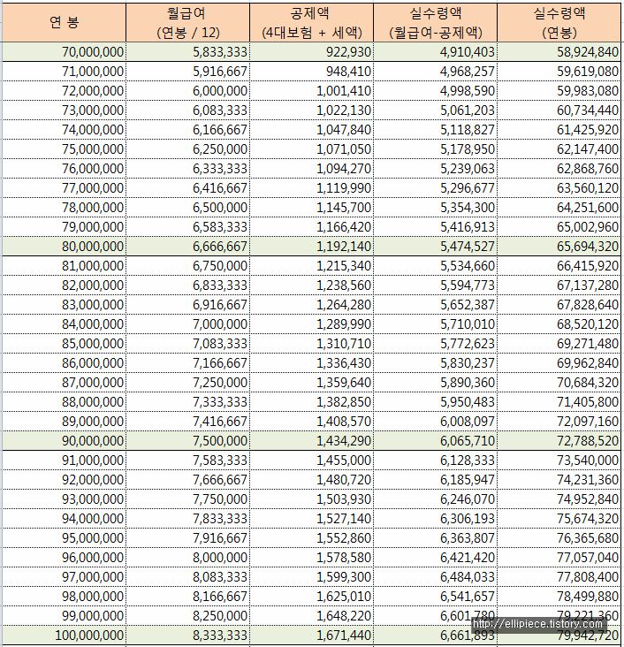Click monthly pay cell 7,416,667

[187, 422]
